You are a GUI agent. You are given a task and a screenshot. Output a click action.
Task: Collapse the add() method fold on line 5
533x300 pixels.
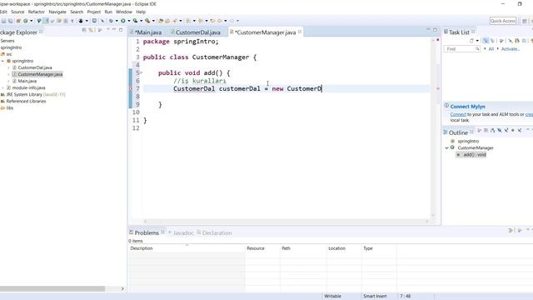(x=141, y=72)
